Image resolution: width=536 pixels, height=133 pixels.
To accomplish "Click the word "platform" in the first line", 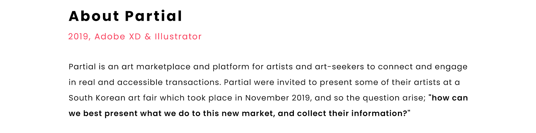I will click(231, 67).
